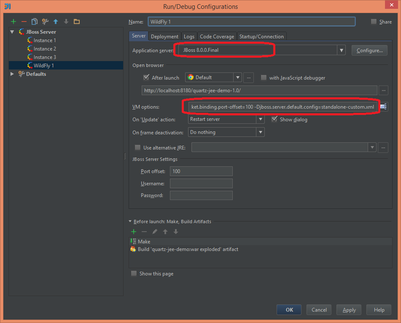Click the Port offset field

click(201, 171)
